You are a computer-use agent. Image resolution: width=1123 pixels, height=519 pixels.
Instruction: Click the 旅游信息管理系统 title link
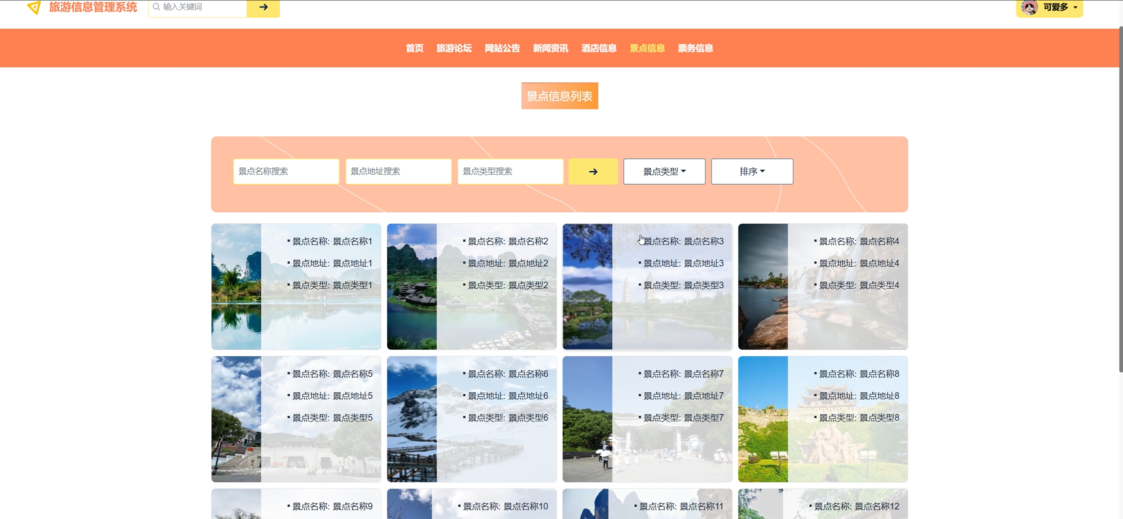(93, 7)
